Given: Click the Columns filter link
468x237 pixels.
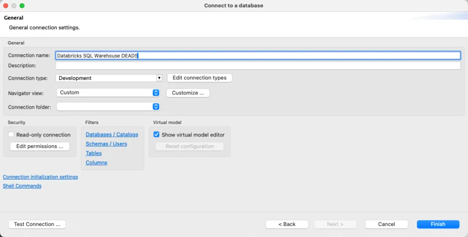Looking at the screenshot, I should pyautogui.click(x=96, y=163).
